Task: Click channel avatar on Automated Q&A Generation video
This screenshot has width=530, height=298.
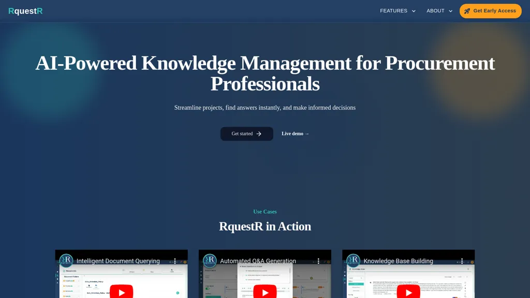Action: pyautogui.click(x=210, y=261)
